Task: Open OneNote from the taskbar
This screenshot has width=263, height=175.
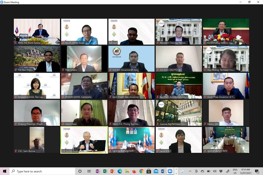Action: tap(98, 171)
